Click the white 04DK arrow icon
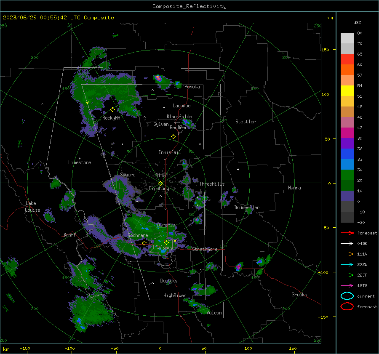Viewport: 379px width, 354px height. 347,244
